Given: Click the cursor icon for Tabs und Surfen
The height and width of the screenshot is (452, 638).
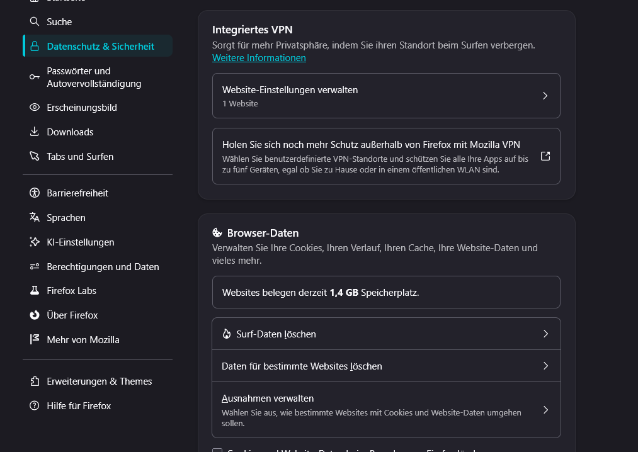Looking at the screenshot, I should 35,156.
